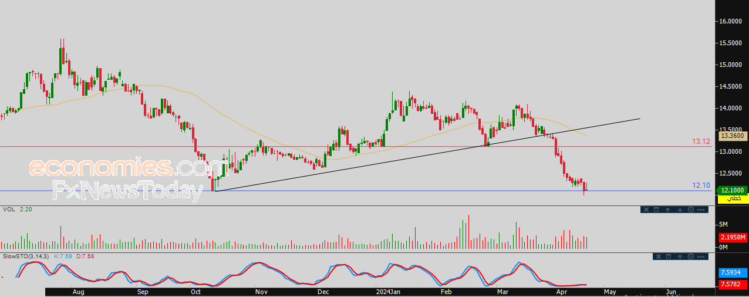Click the Nov date axis label
The height and width of the screenshot is (297, 749).
pos(262,292)
